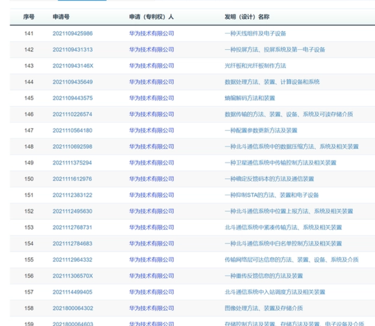Image resolution: width=375 pixels, height=326 pixels.
Task: Open application number 2021112964332
Action: point(72,260)
